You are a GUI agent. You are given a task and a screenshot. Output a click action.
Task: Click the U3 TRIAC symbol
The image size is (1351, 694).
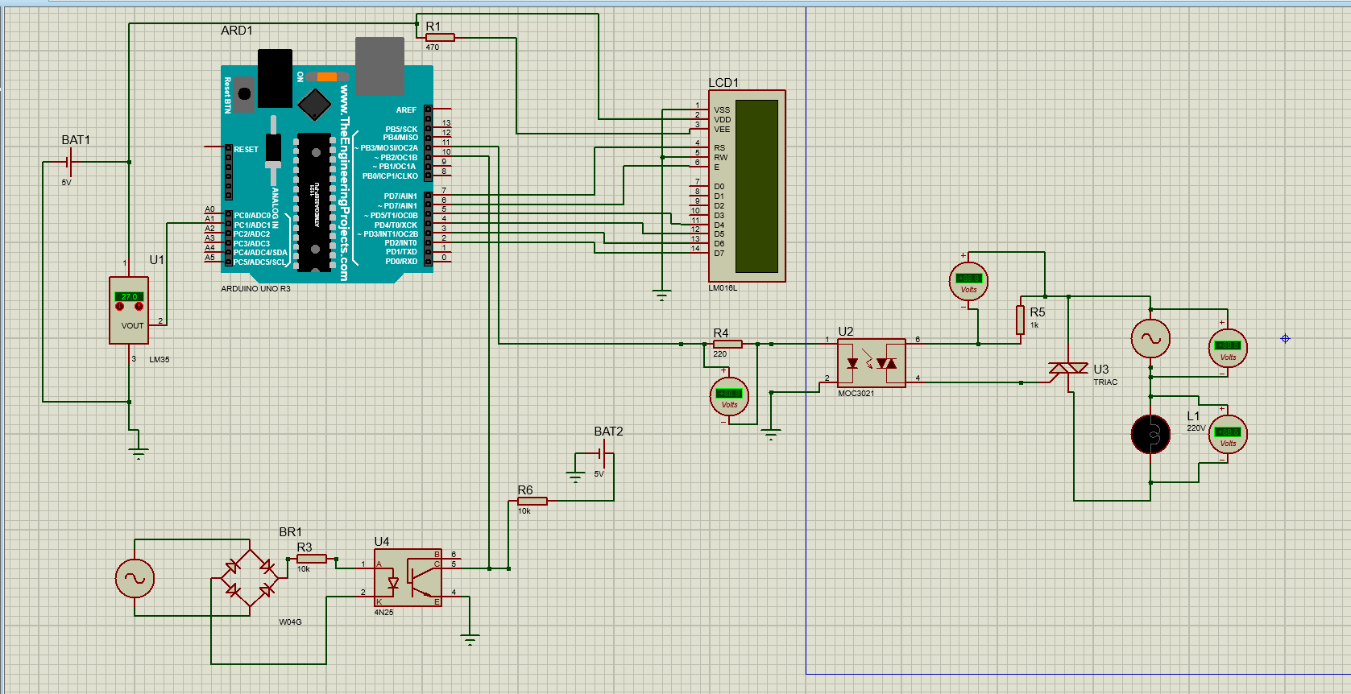click(1068, 369)
